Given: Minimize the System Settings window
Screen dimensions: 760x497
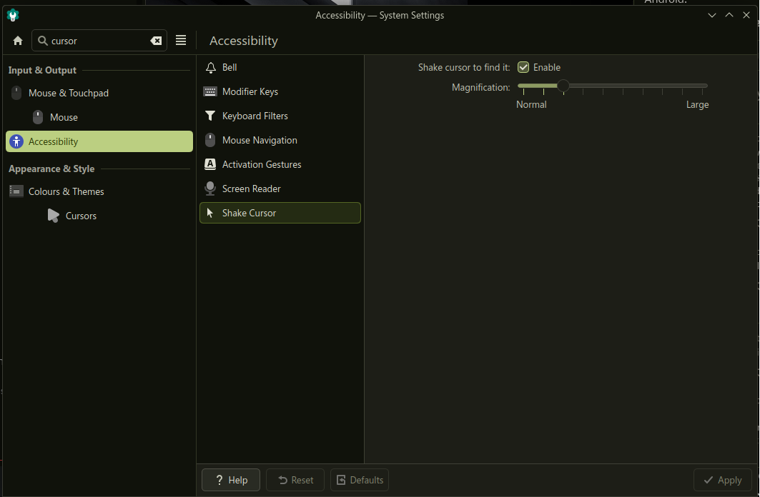Looking at the screenshot, I should pyautogui.click(x=712, y=16).
